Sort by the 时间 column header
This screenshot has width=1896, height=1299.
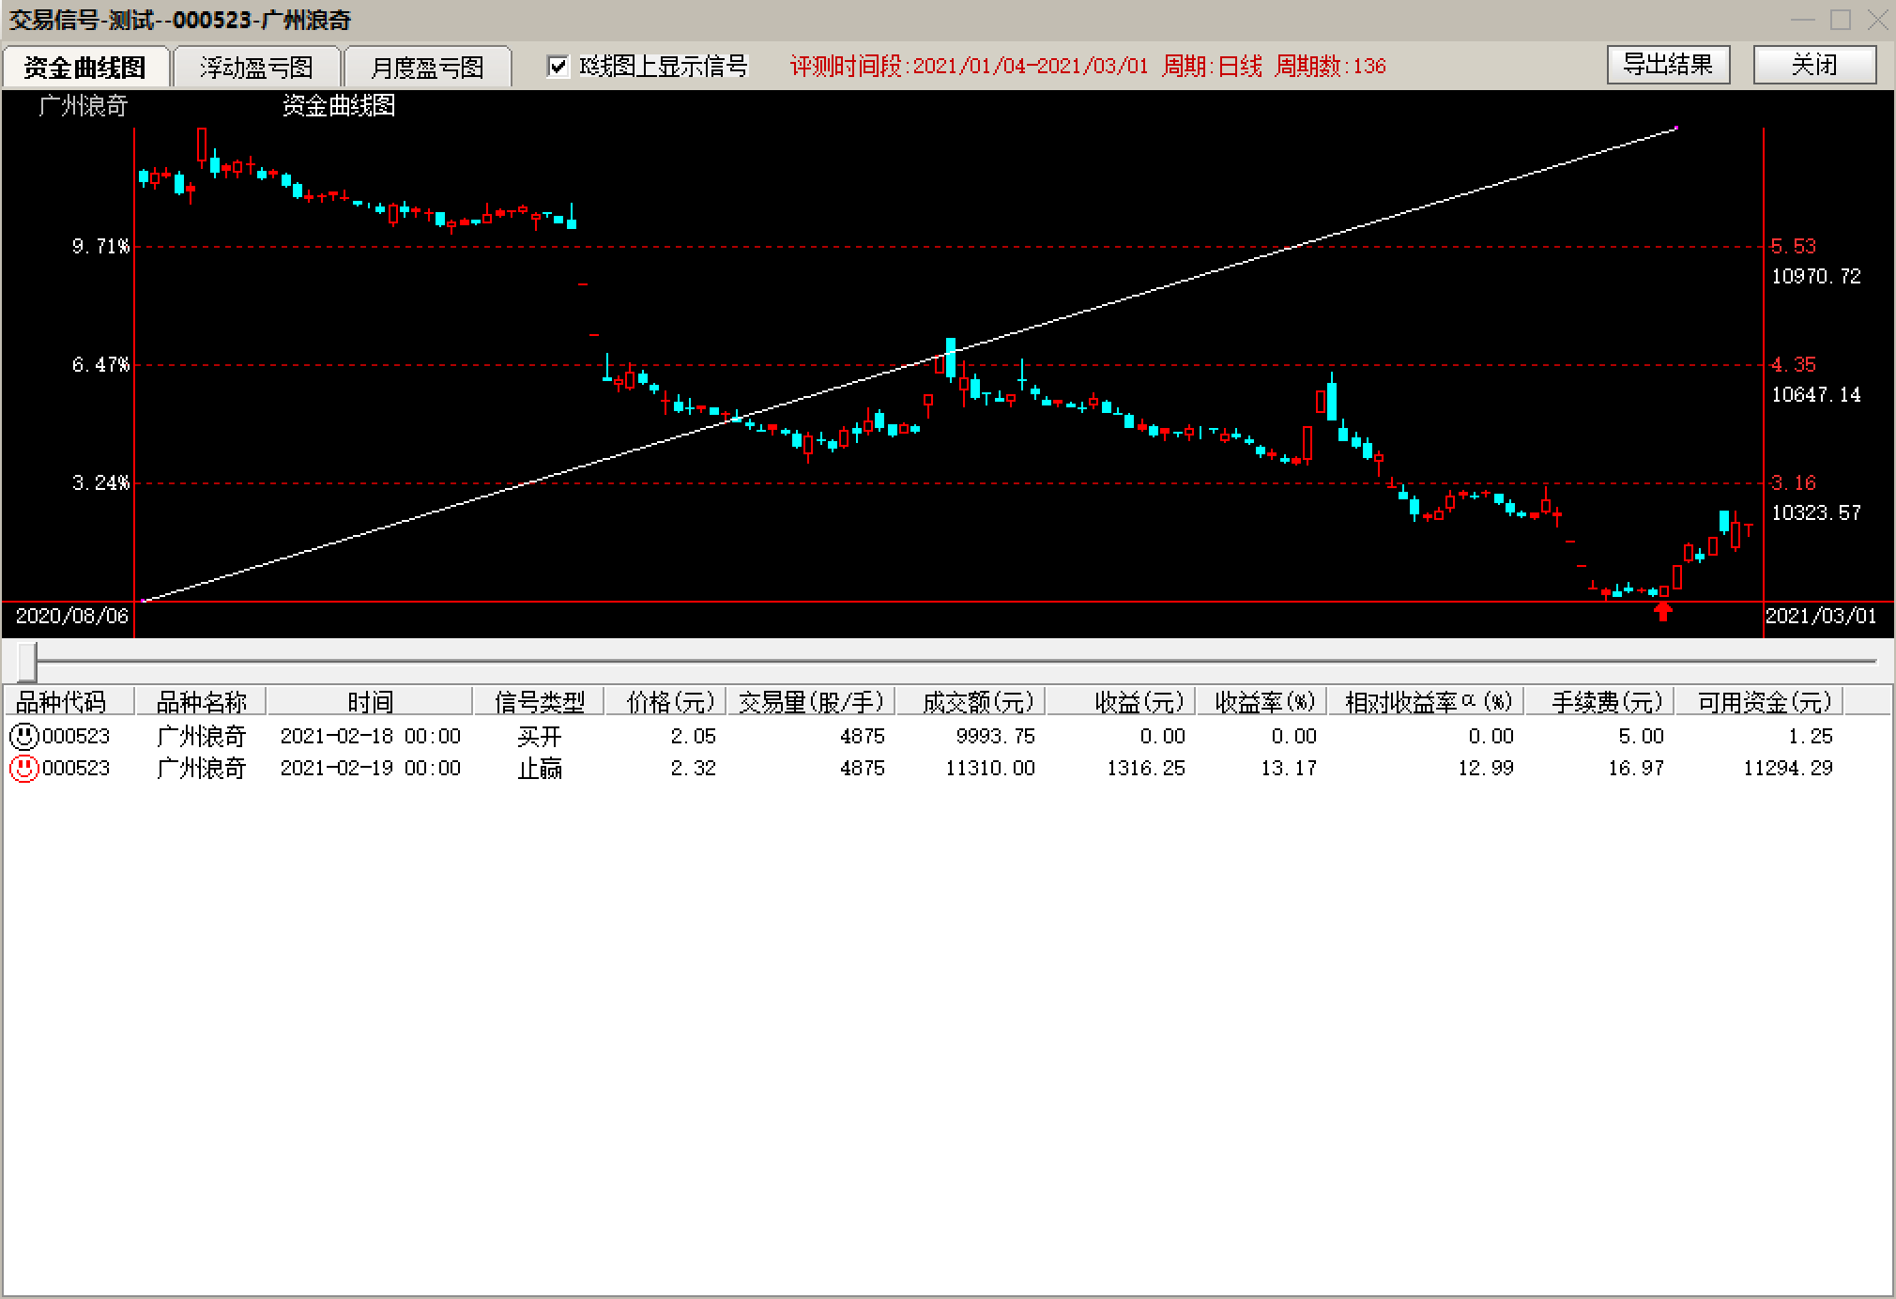tap(370, 702)
